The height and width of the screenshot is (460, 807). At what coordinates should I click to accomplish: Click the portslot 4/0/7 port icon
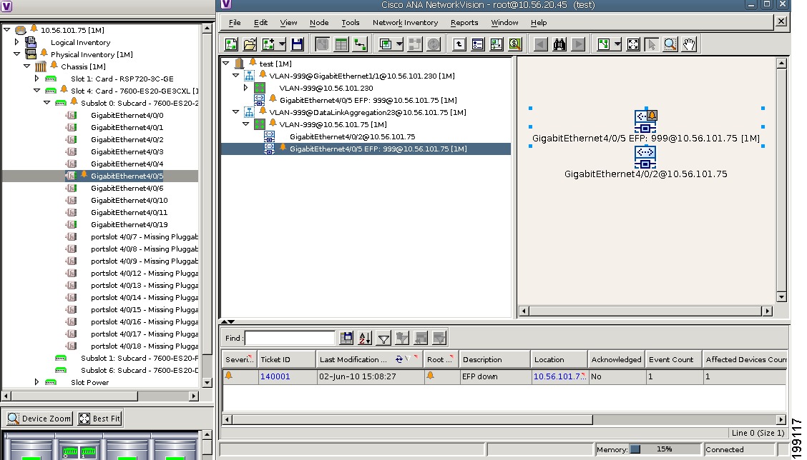click(71, 237)
